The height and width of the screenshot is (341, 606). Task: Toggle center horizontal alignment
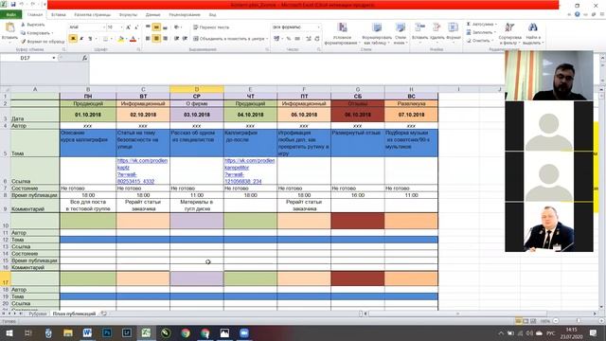coord(156,38)
